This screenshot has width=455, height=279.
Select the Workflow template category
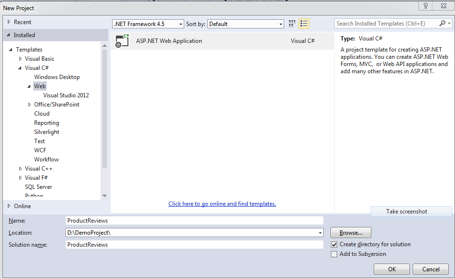point(47,159)
